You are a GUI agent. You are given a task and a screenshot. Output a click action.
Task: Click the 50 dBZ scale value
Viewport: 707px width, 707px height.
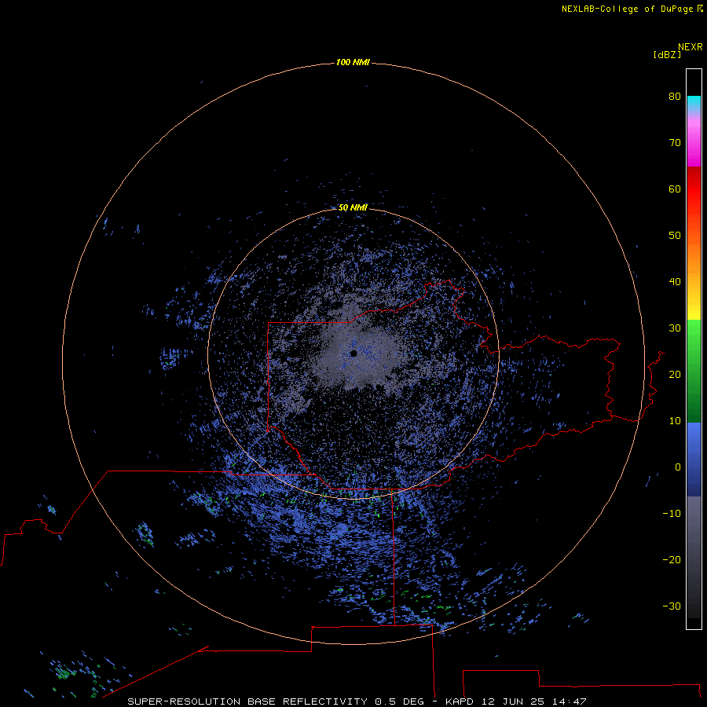click(x=675, y=236)
